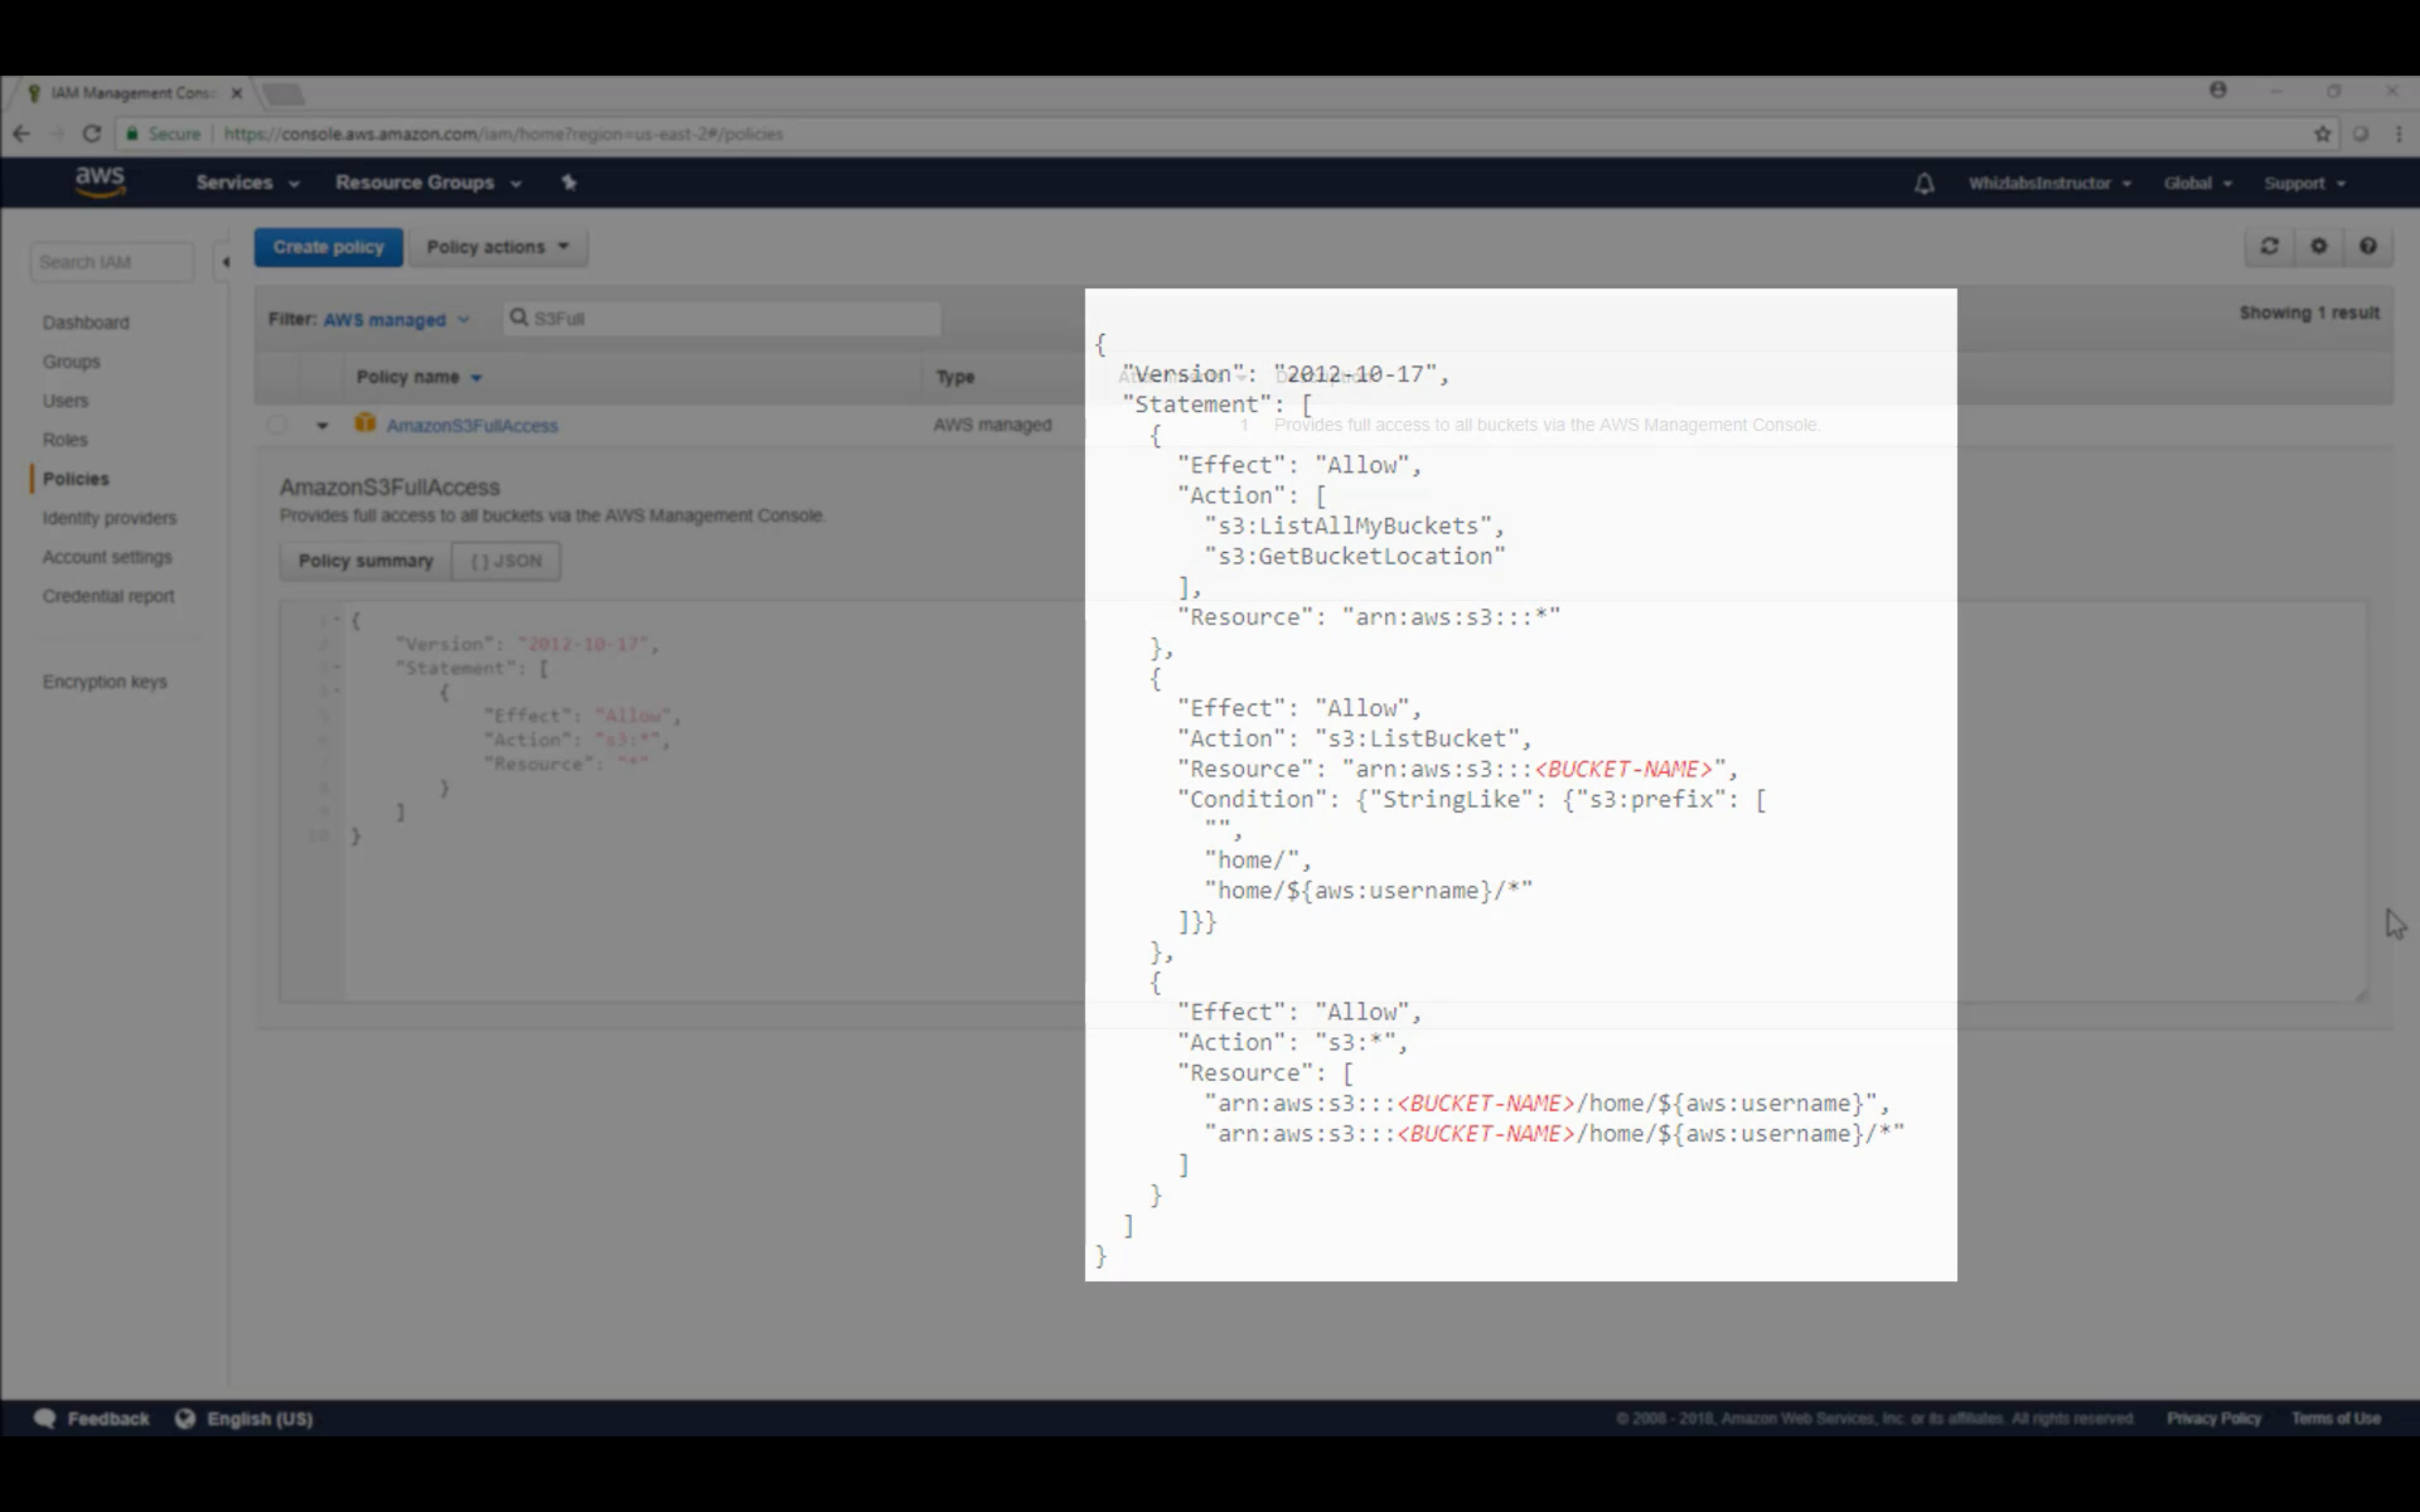The image size is (2420, 1512).
Task: Open table settings gear icon
Action: click(2318, 246)
